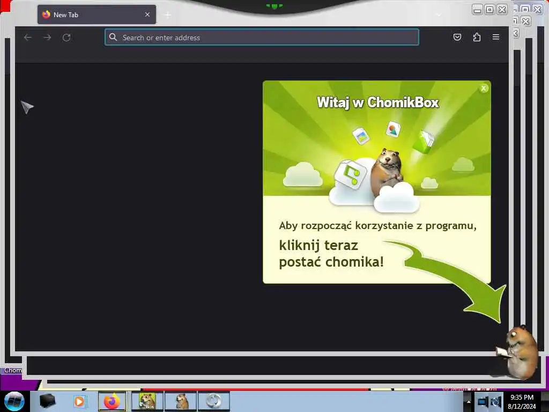Minimize the Firefox window
The image size is (549, 412).
pyautogui.click(x=477, y=10)
